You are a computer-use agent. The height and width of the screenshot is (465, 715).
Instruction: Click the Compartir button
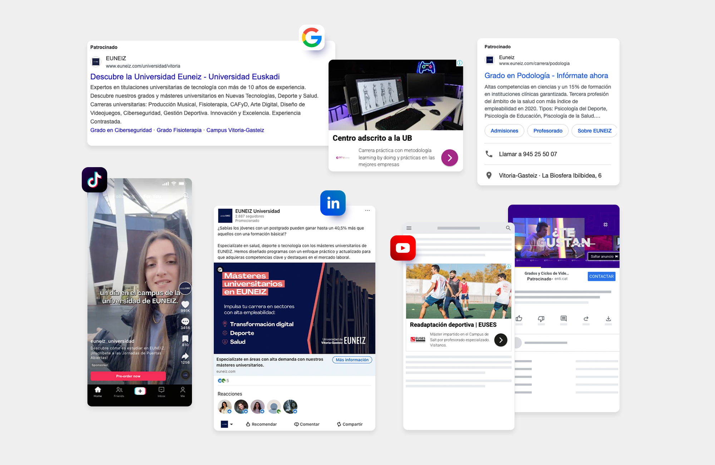click(350, 424)
